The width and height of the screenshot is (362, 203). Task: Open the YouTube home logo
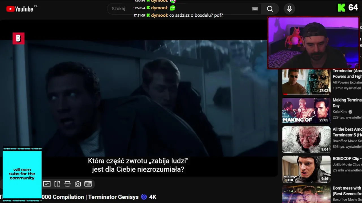(x=20, y=9)
